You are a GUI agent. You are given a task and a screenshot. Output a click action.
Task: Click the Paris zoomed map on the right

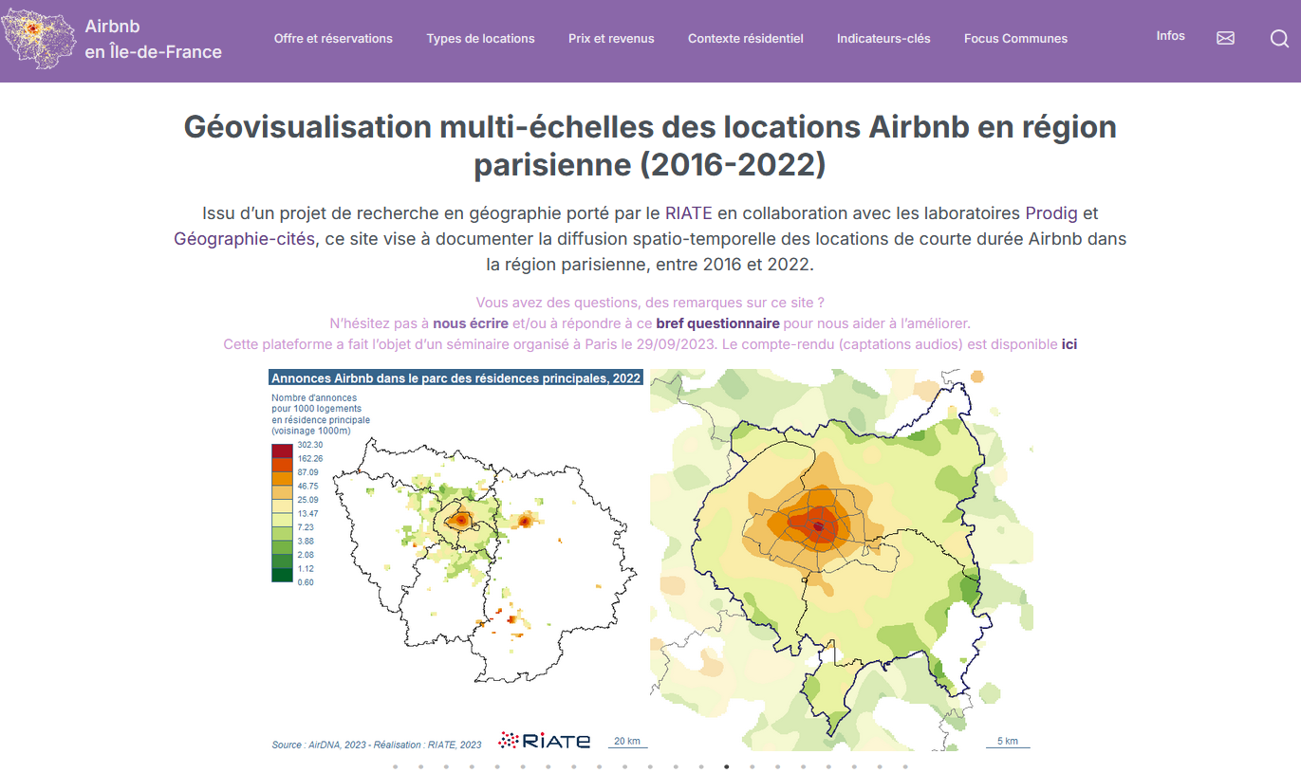[x=842, y=560]
